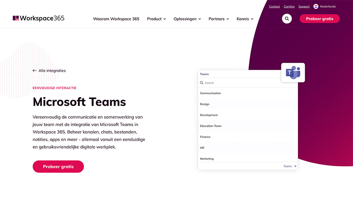Open Waarom Workspace 365 menu item
The image size is (353, 198).
pyautogui.click(x=116, y=19)
